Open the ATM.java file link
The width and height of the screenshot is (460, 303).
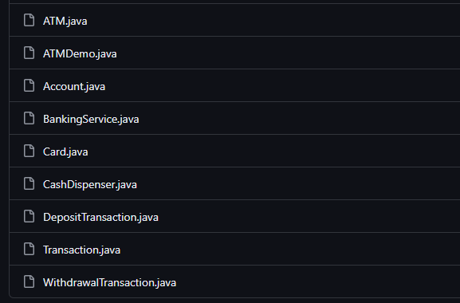click(65, 21)
